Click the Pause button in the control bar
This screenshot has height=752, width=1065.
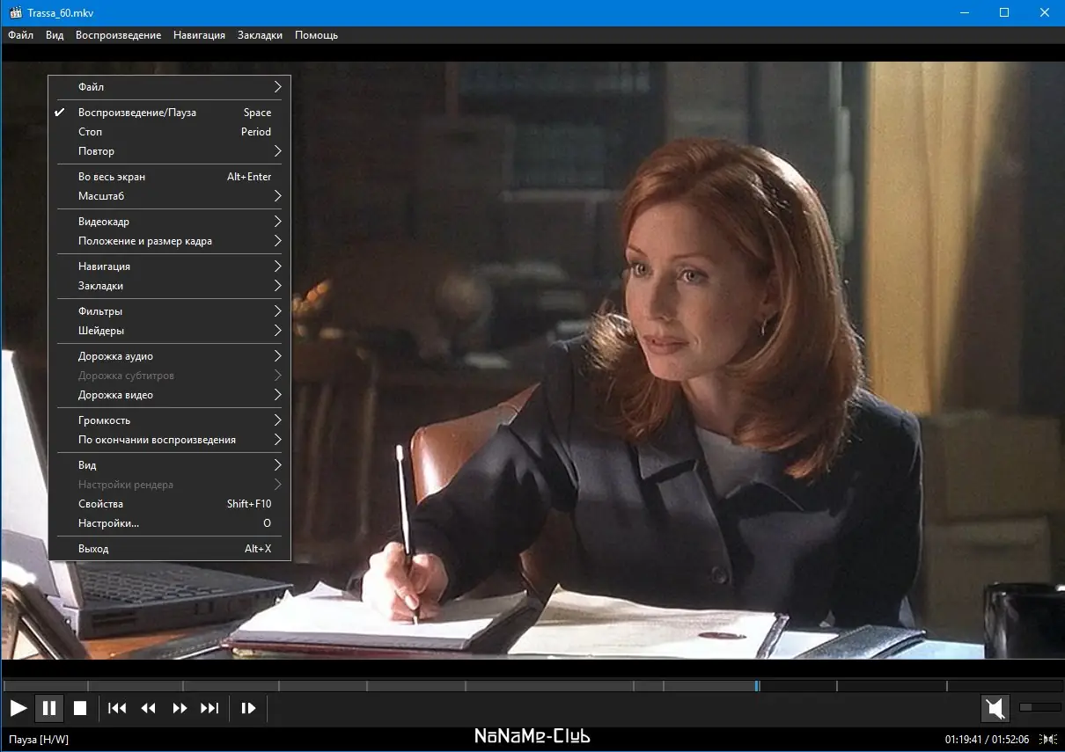tap(49, 708)
